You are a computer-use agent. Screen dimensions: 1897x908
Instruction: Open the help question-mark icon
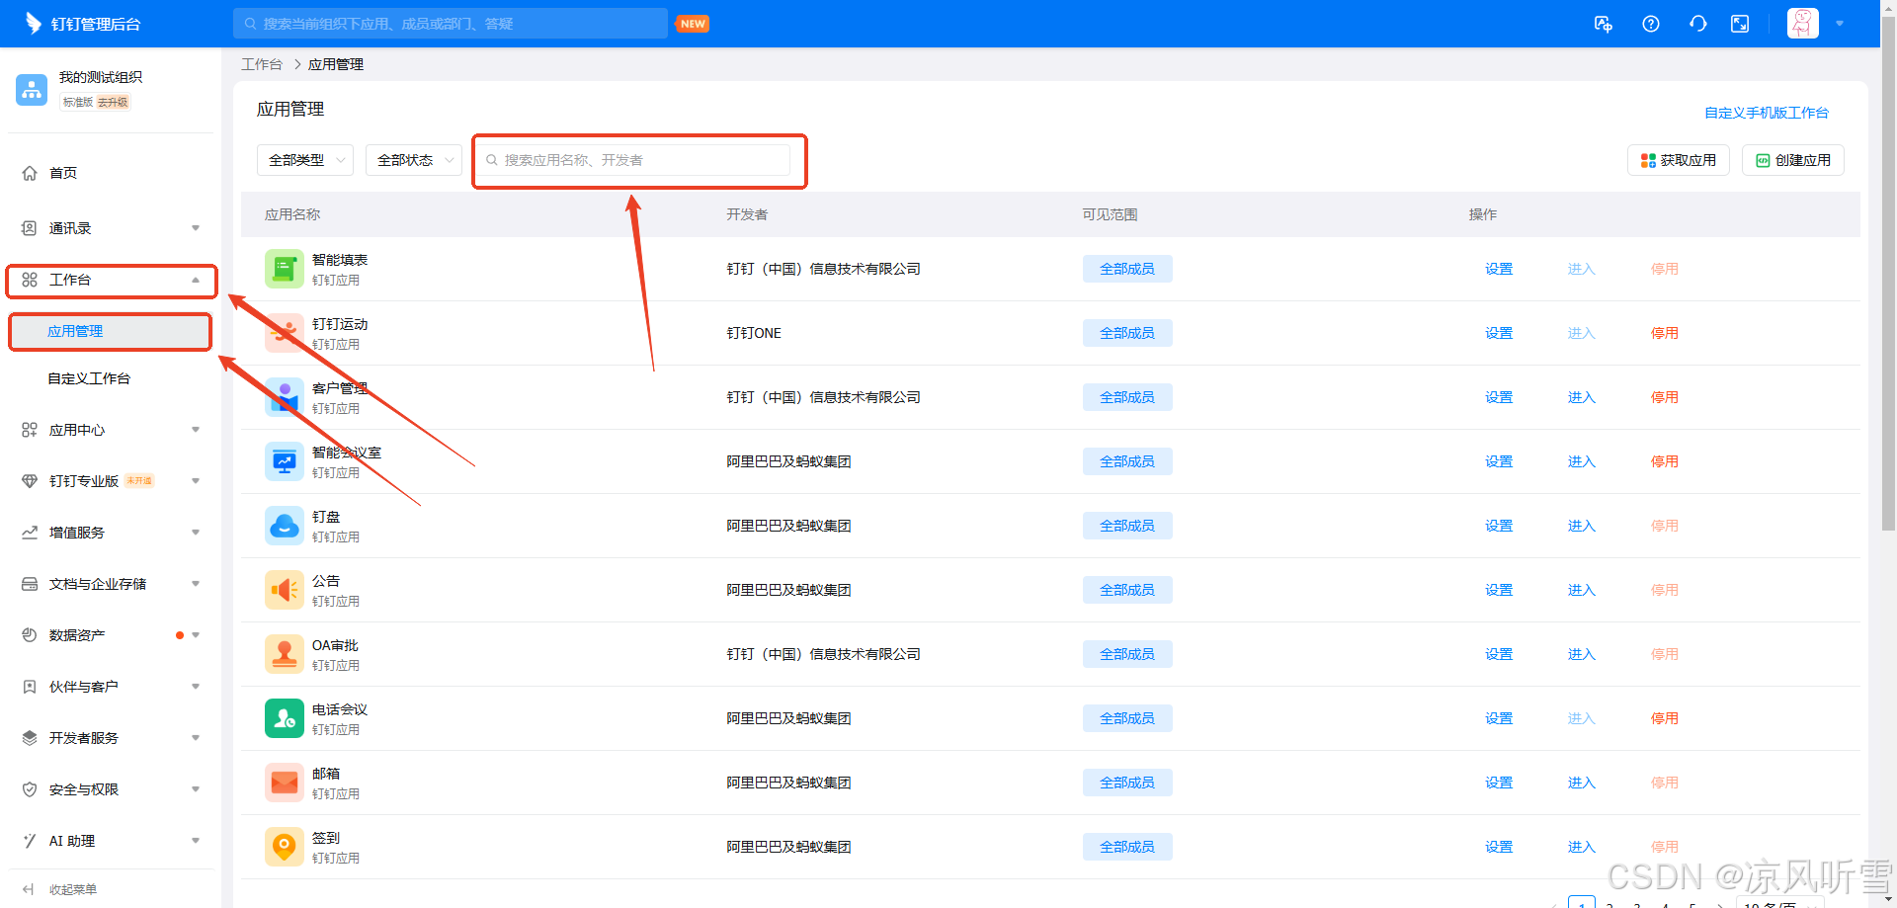[x=1651, y=24]
